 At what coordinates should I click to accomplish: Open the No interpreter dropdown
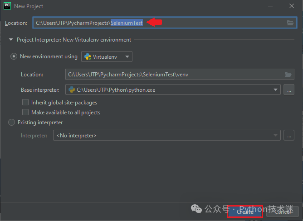[x=167, y=135]
